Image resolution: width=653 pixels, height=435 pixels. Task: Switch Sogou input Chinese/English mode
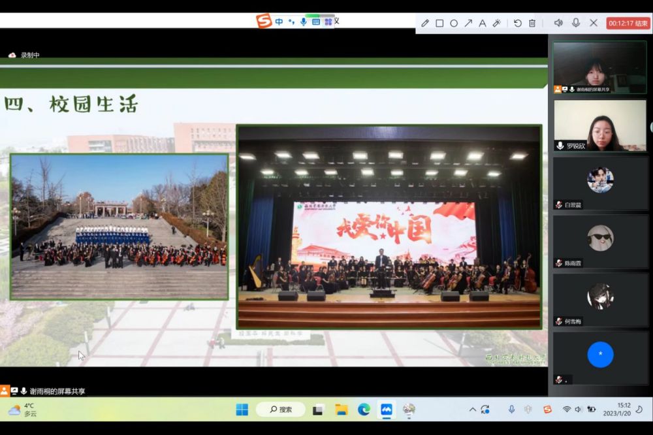coord(279,22)
